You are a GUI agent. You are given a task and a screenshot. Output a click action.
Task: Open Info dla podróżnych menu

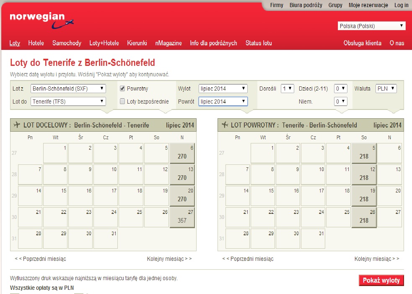point(213,43)
